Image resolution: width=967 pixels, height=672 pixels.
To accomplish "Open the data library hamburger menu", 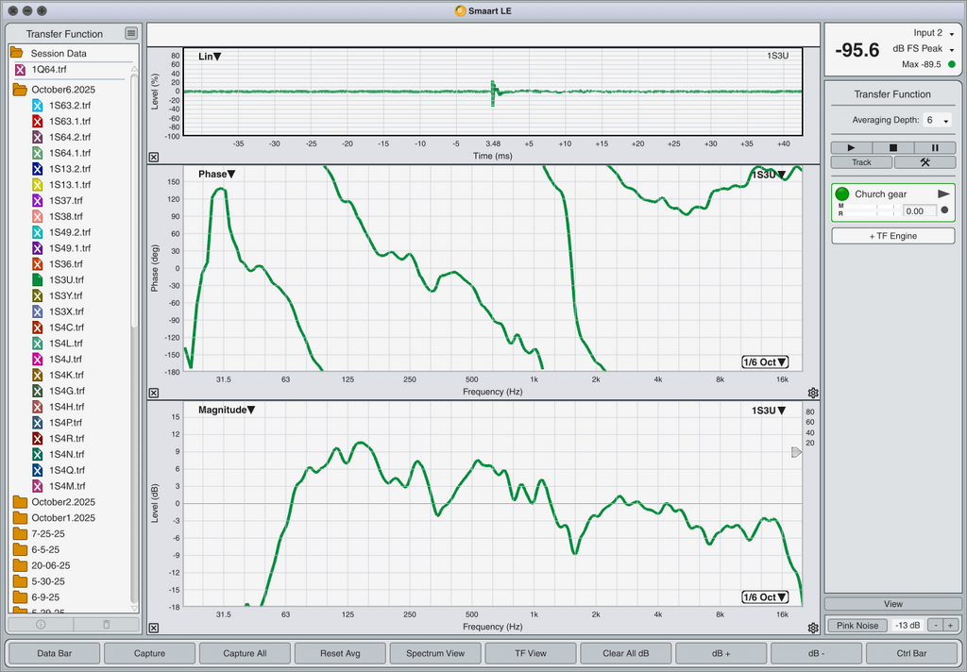I will pyautogui.click(x=131, y=34).
